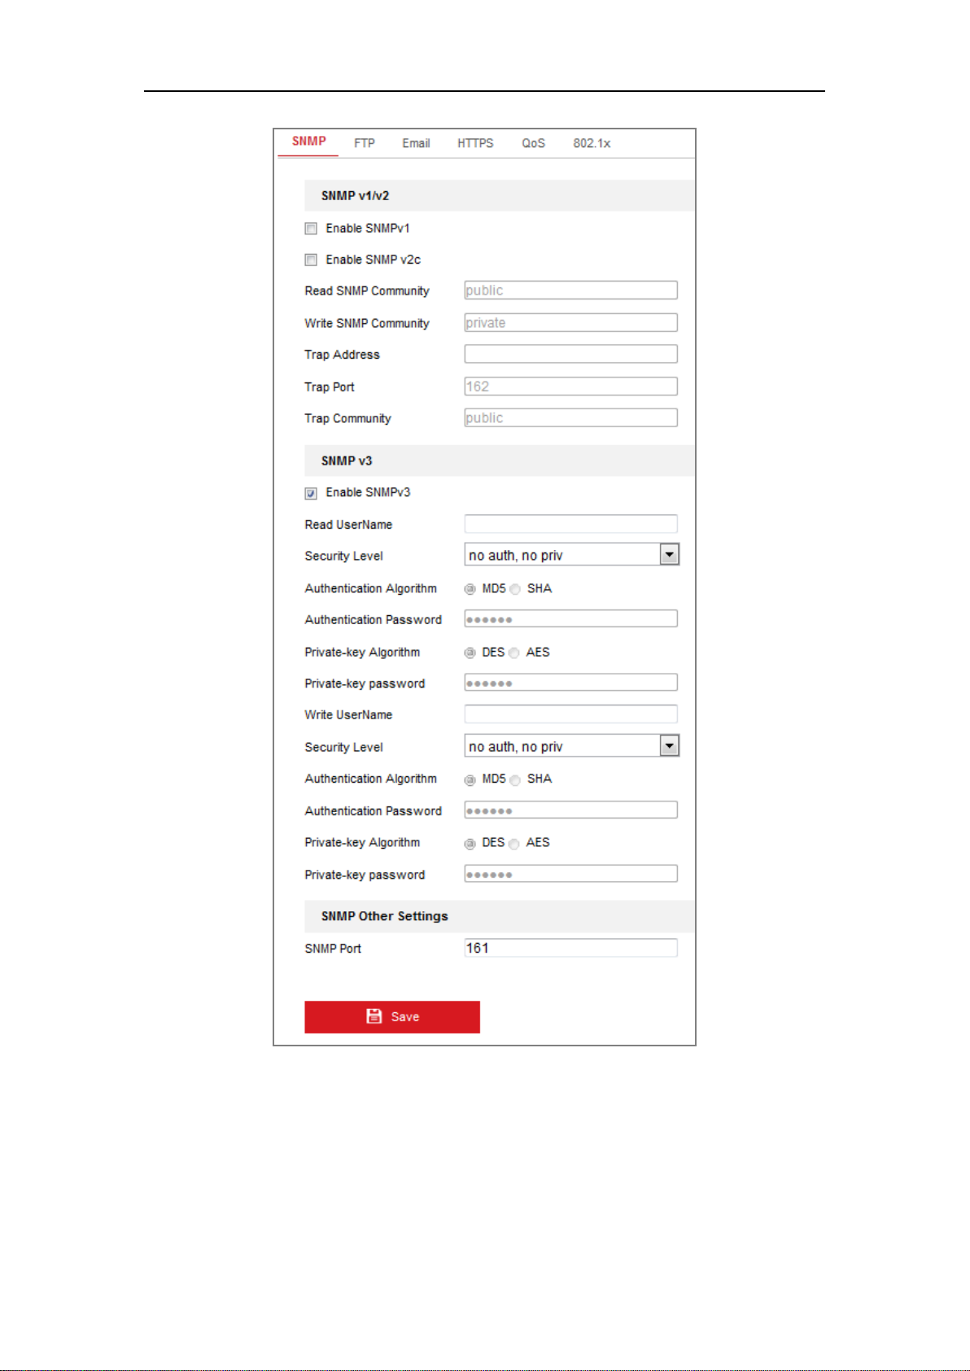This screenshot has width=970, height=1371.
Task: Click read user Authentication Password field
Action: [x=570, y=619]
